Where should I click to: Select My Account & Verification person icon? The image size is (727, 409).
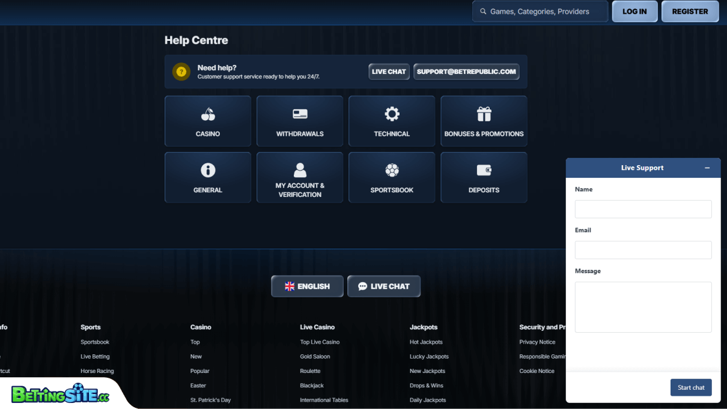300,170
